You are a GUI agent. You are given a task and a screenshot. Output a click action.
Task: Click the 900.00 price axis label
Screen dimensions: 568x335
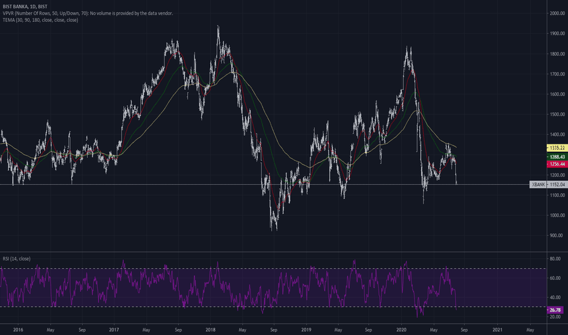(x=557, y=235)
